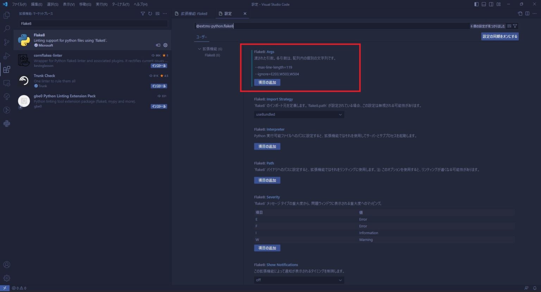Open the Explorer view in the activity bar

(6, 16)
